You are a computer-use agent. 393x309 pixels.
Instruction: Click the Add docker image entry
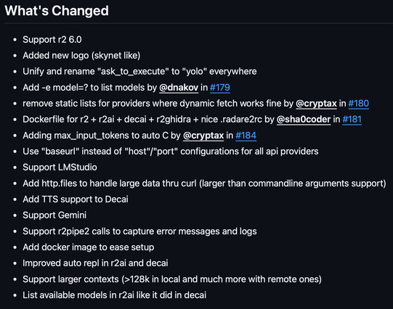88,247
